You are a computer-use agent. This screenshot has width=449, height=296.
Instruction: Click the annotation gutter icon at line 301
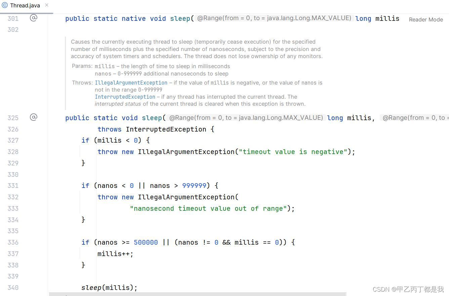coord(33,18)
